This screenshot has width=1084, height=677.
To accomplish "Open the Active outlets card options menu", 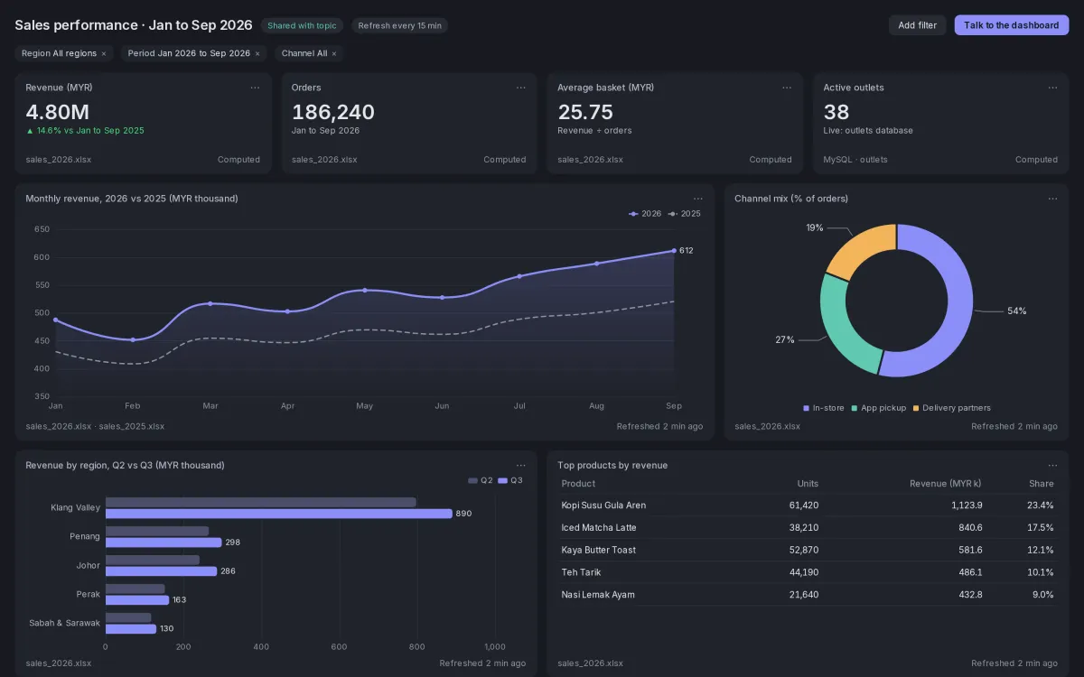I will pyautogui.click(x=1052, y=88).
